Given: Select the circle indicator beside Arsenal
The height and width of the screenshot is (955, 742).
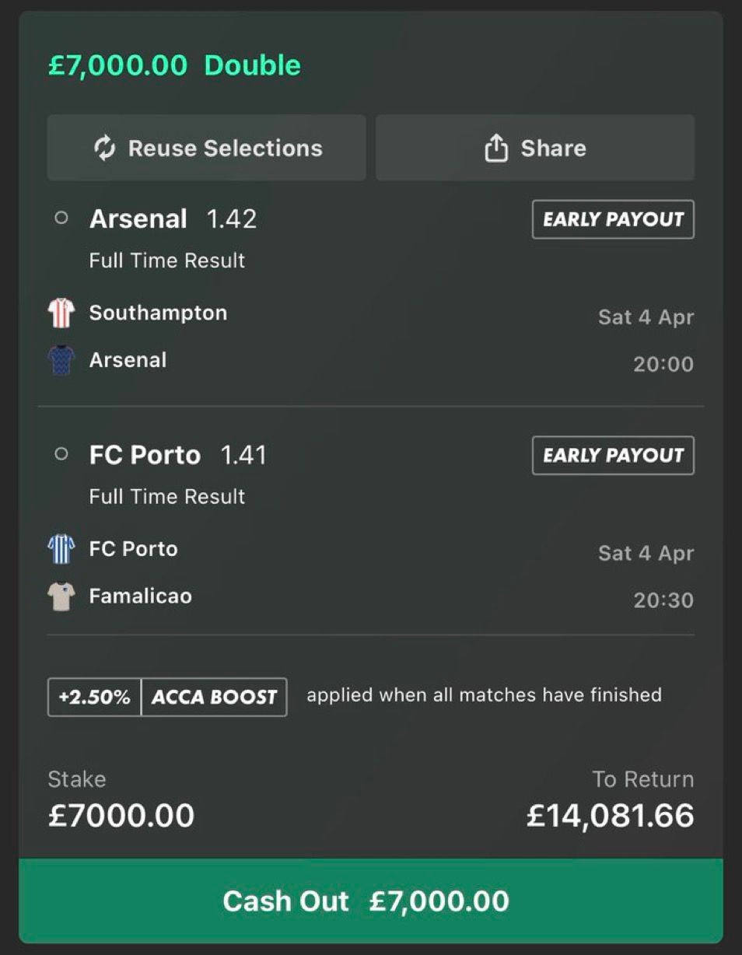Looking at the screenshot, I should [x=61, y=219].
